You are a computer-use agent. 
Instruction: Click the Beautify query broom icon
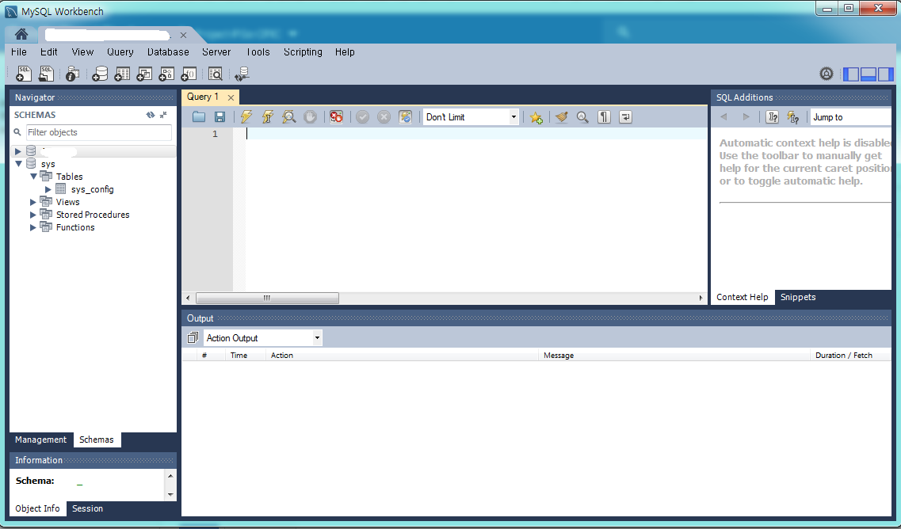pyautogui.click(x=562, y=117)
